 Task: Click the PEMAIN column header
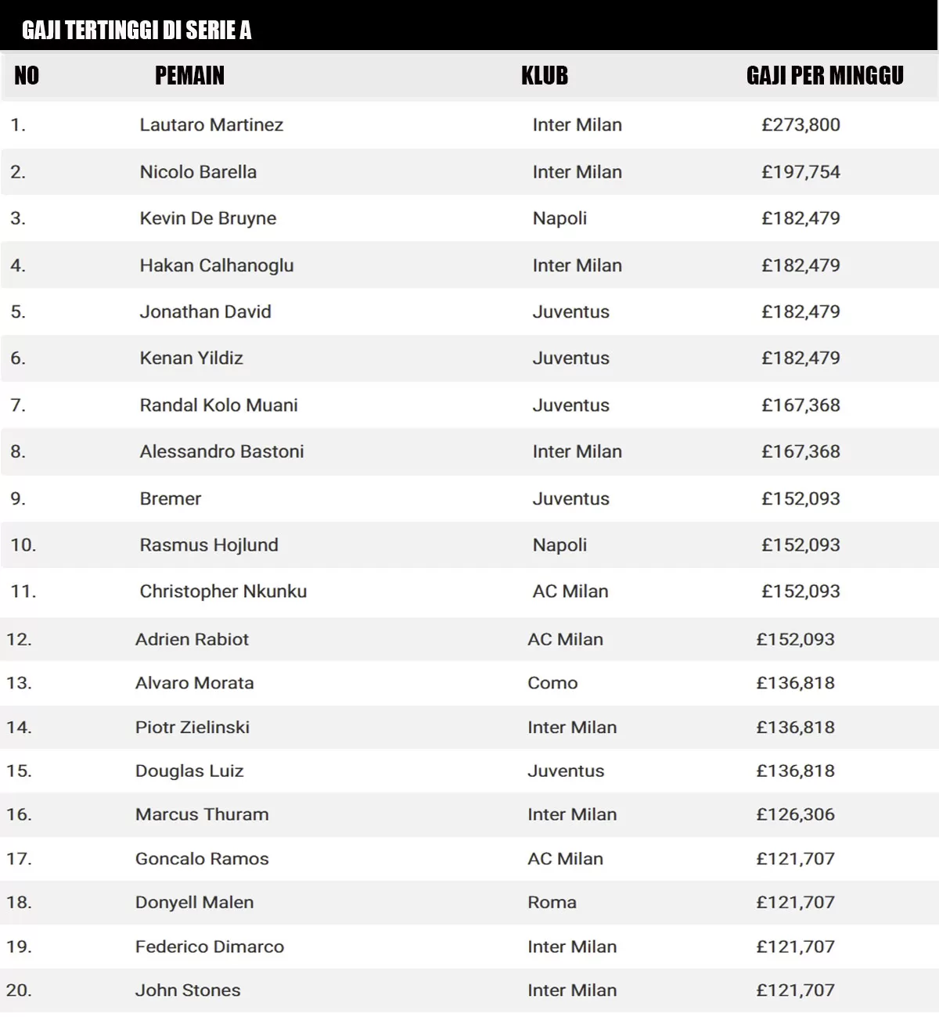click(189, 76)
